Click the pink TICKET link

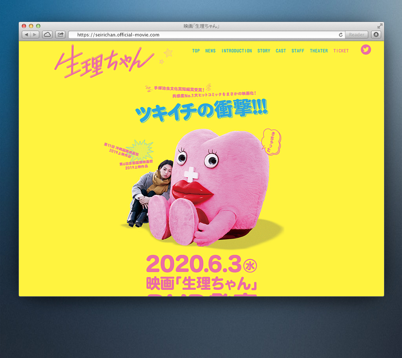341,51
